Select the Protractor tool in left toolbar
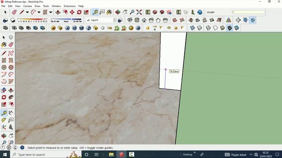The image size is (282, 158). point(4,120)
